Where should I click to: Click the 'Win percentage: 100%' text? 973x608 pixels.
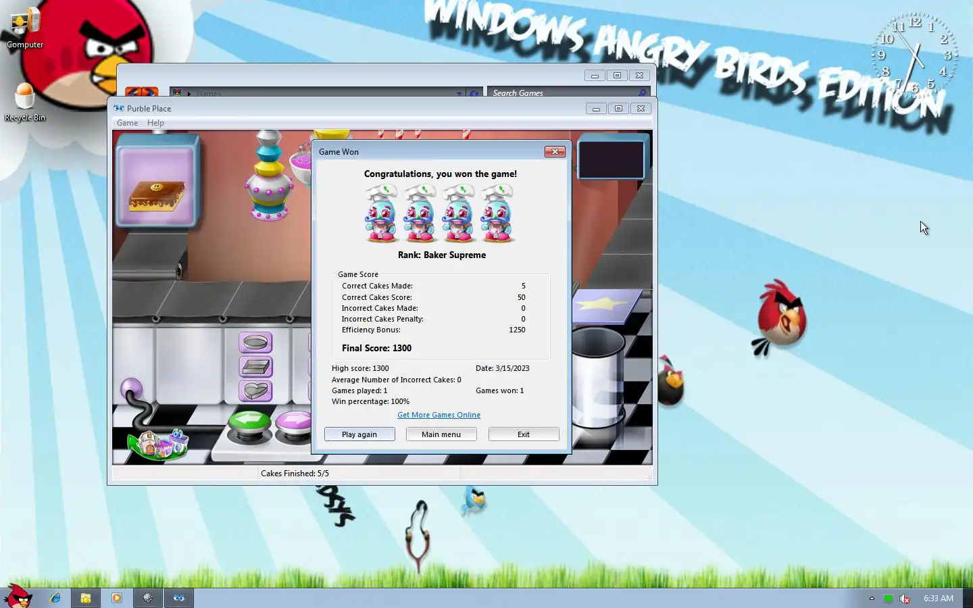pyautogui.click(x=370, y=401)
